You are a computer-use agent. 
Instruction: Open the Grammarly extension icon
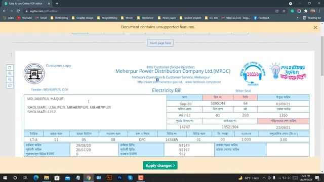[x=292, y=11]
